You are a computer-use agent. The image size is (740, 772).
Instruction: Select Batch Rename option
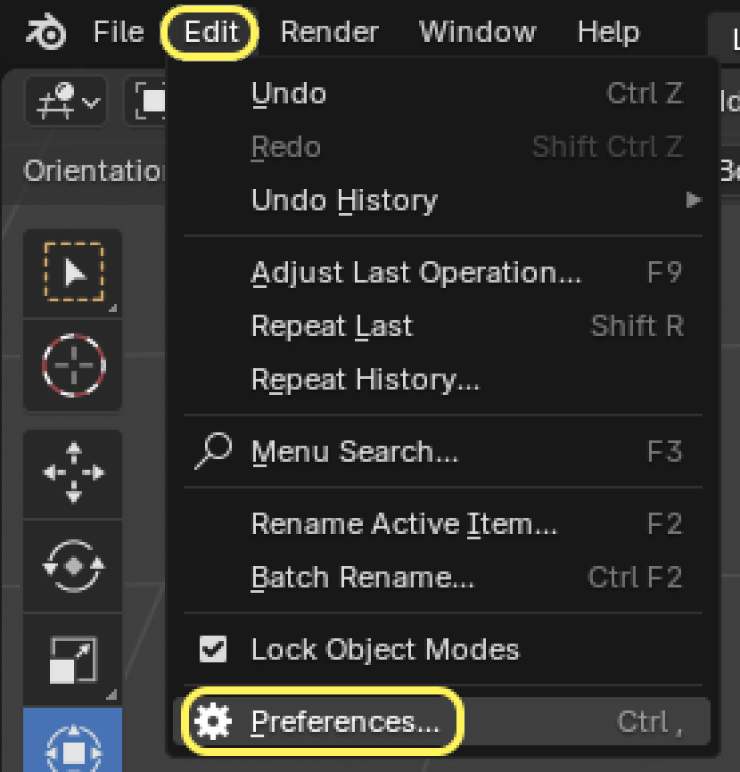coord(363,578)
